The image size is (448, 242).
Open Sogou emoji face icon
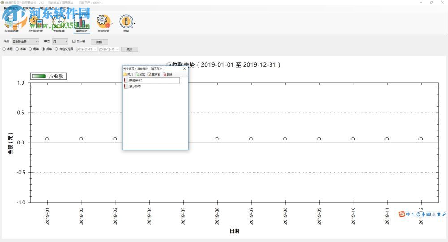tap(418, 214)
